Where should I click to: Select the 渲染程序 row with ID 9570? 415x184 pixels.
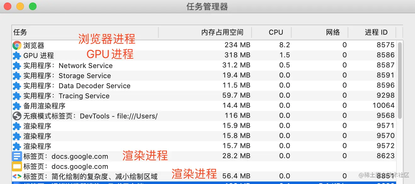pos(204,136)
